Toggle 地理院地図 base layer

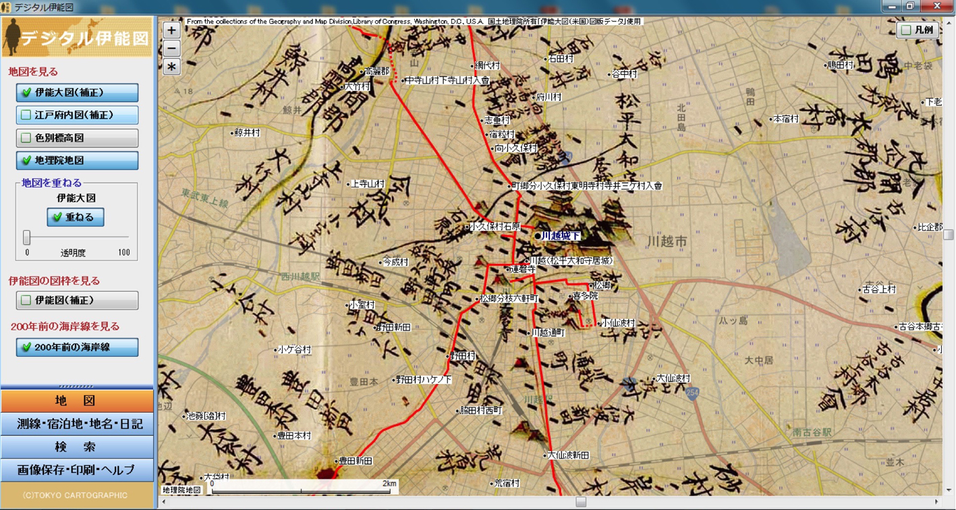pos(77,161)
